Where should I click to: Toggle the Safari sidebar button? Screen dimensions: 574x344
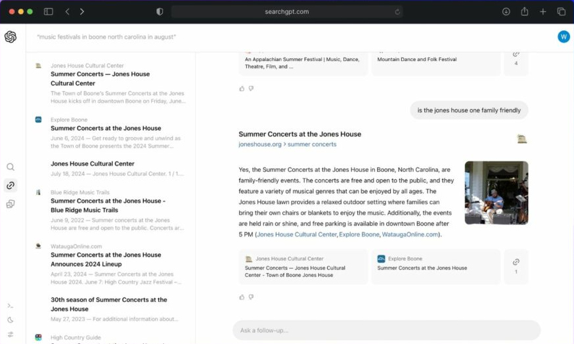pos(49,12)
